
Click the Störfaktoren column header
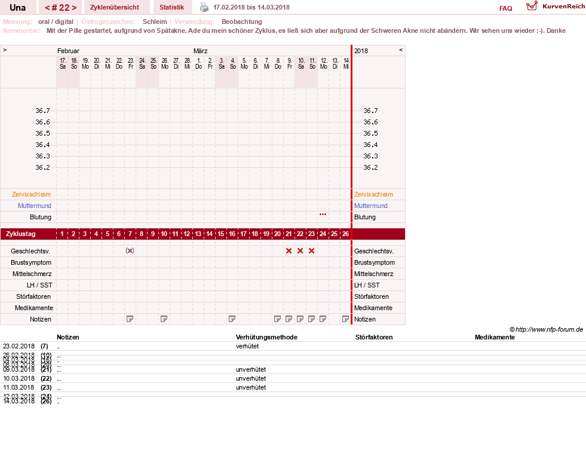[374, 337]
